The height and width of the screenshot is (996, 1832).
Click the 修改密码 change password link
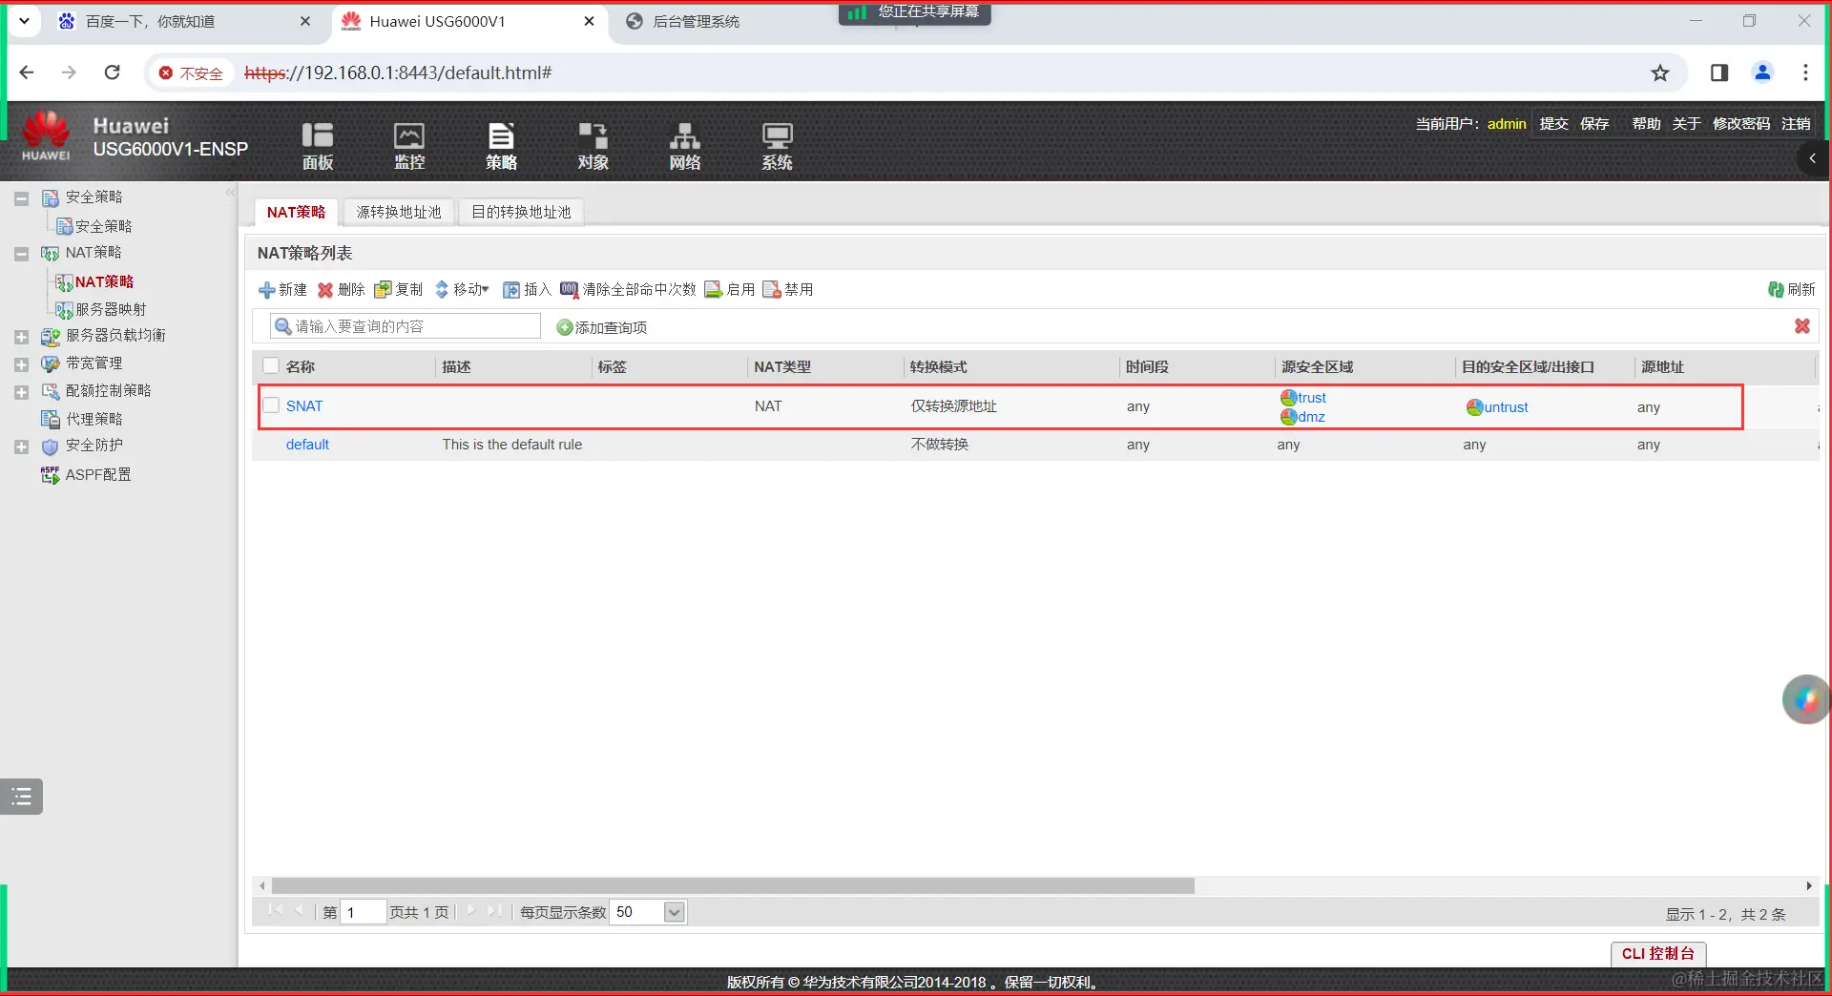(1741, 124)
